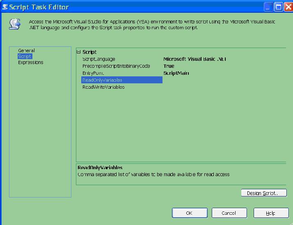Click the Script category header label

[x=89, y=52]
